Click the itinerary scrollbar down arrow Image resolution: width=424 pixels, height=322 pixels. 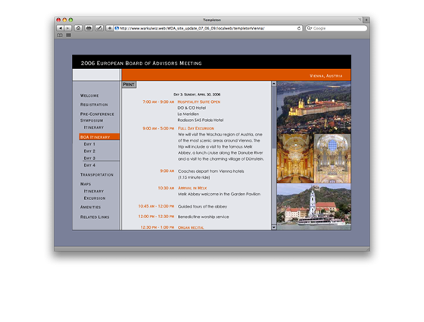[x=273, y=227]
